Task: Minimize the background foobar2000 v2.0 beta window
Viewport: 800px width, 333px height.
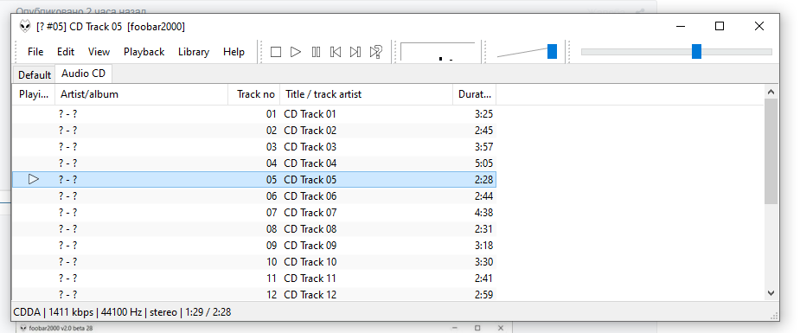Action: 454,328
